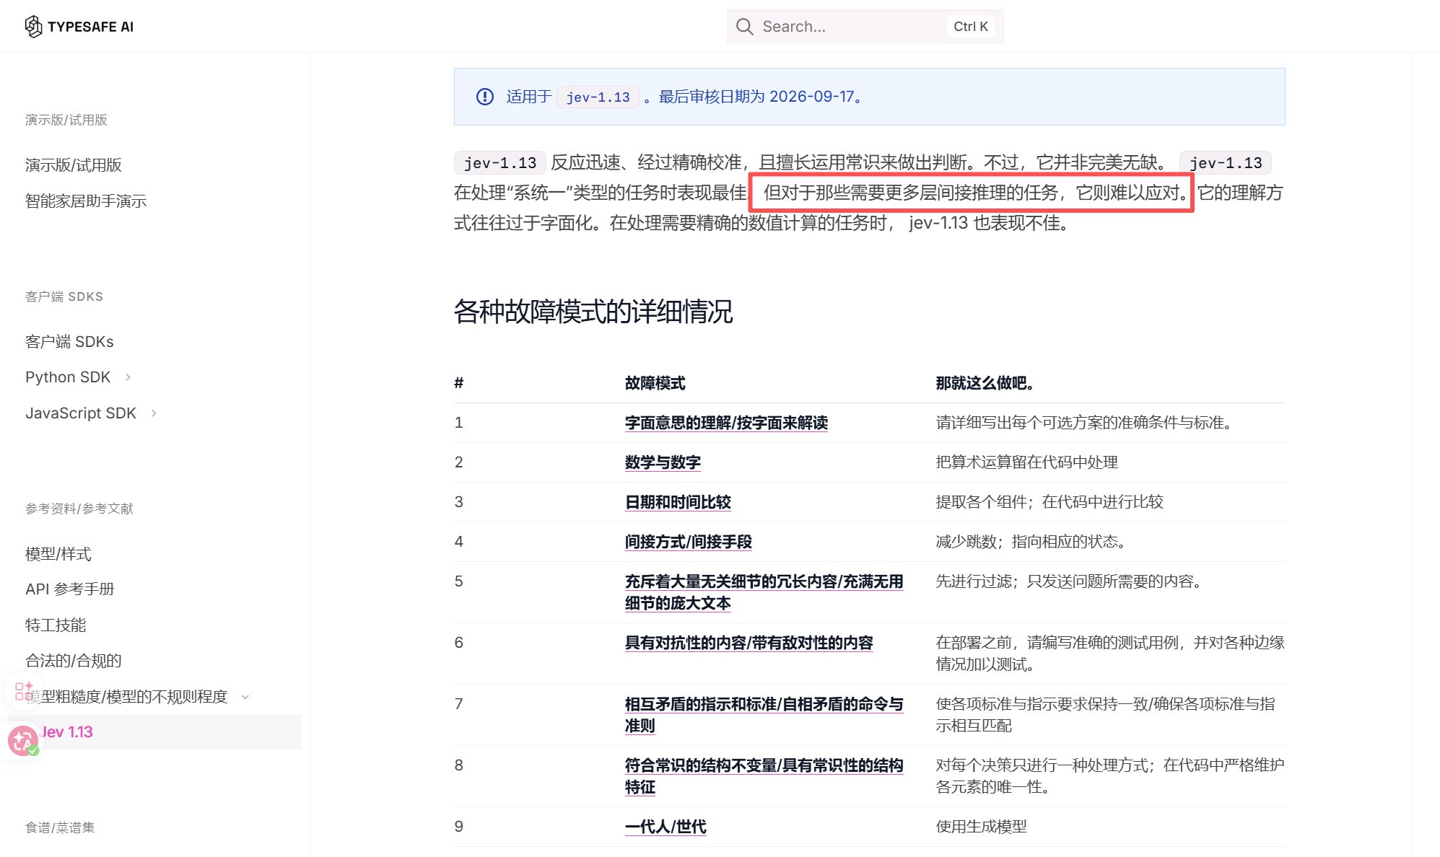Expand the JavaScript SDK chevron
This screenshot has width=1440, height=857.
[154, 413]
